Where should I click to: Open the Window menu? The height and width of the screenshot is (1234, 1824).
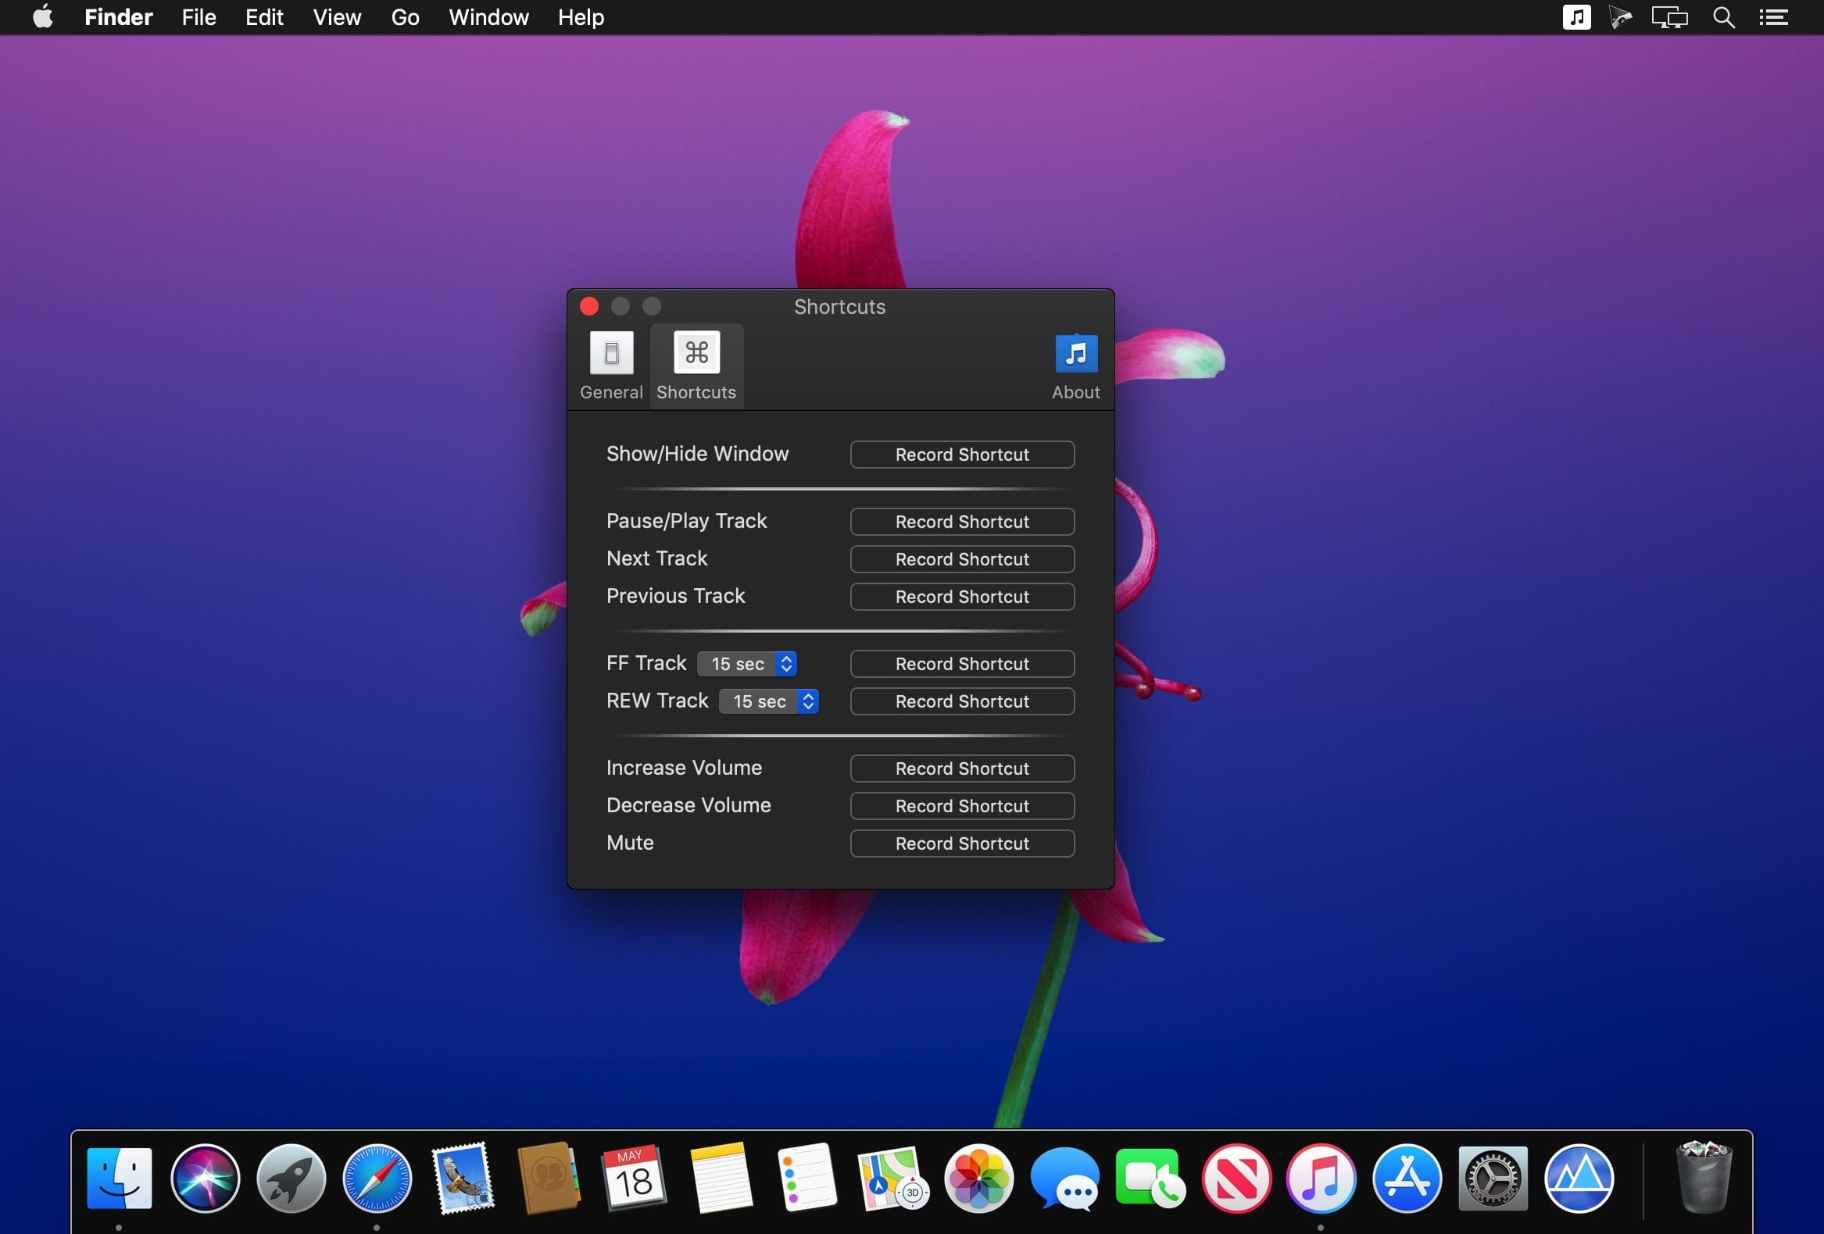tap(488, 17)
